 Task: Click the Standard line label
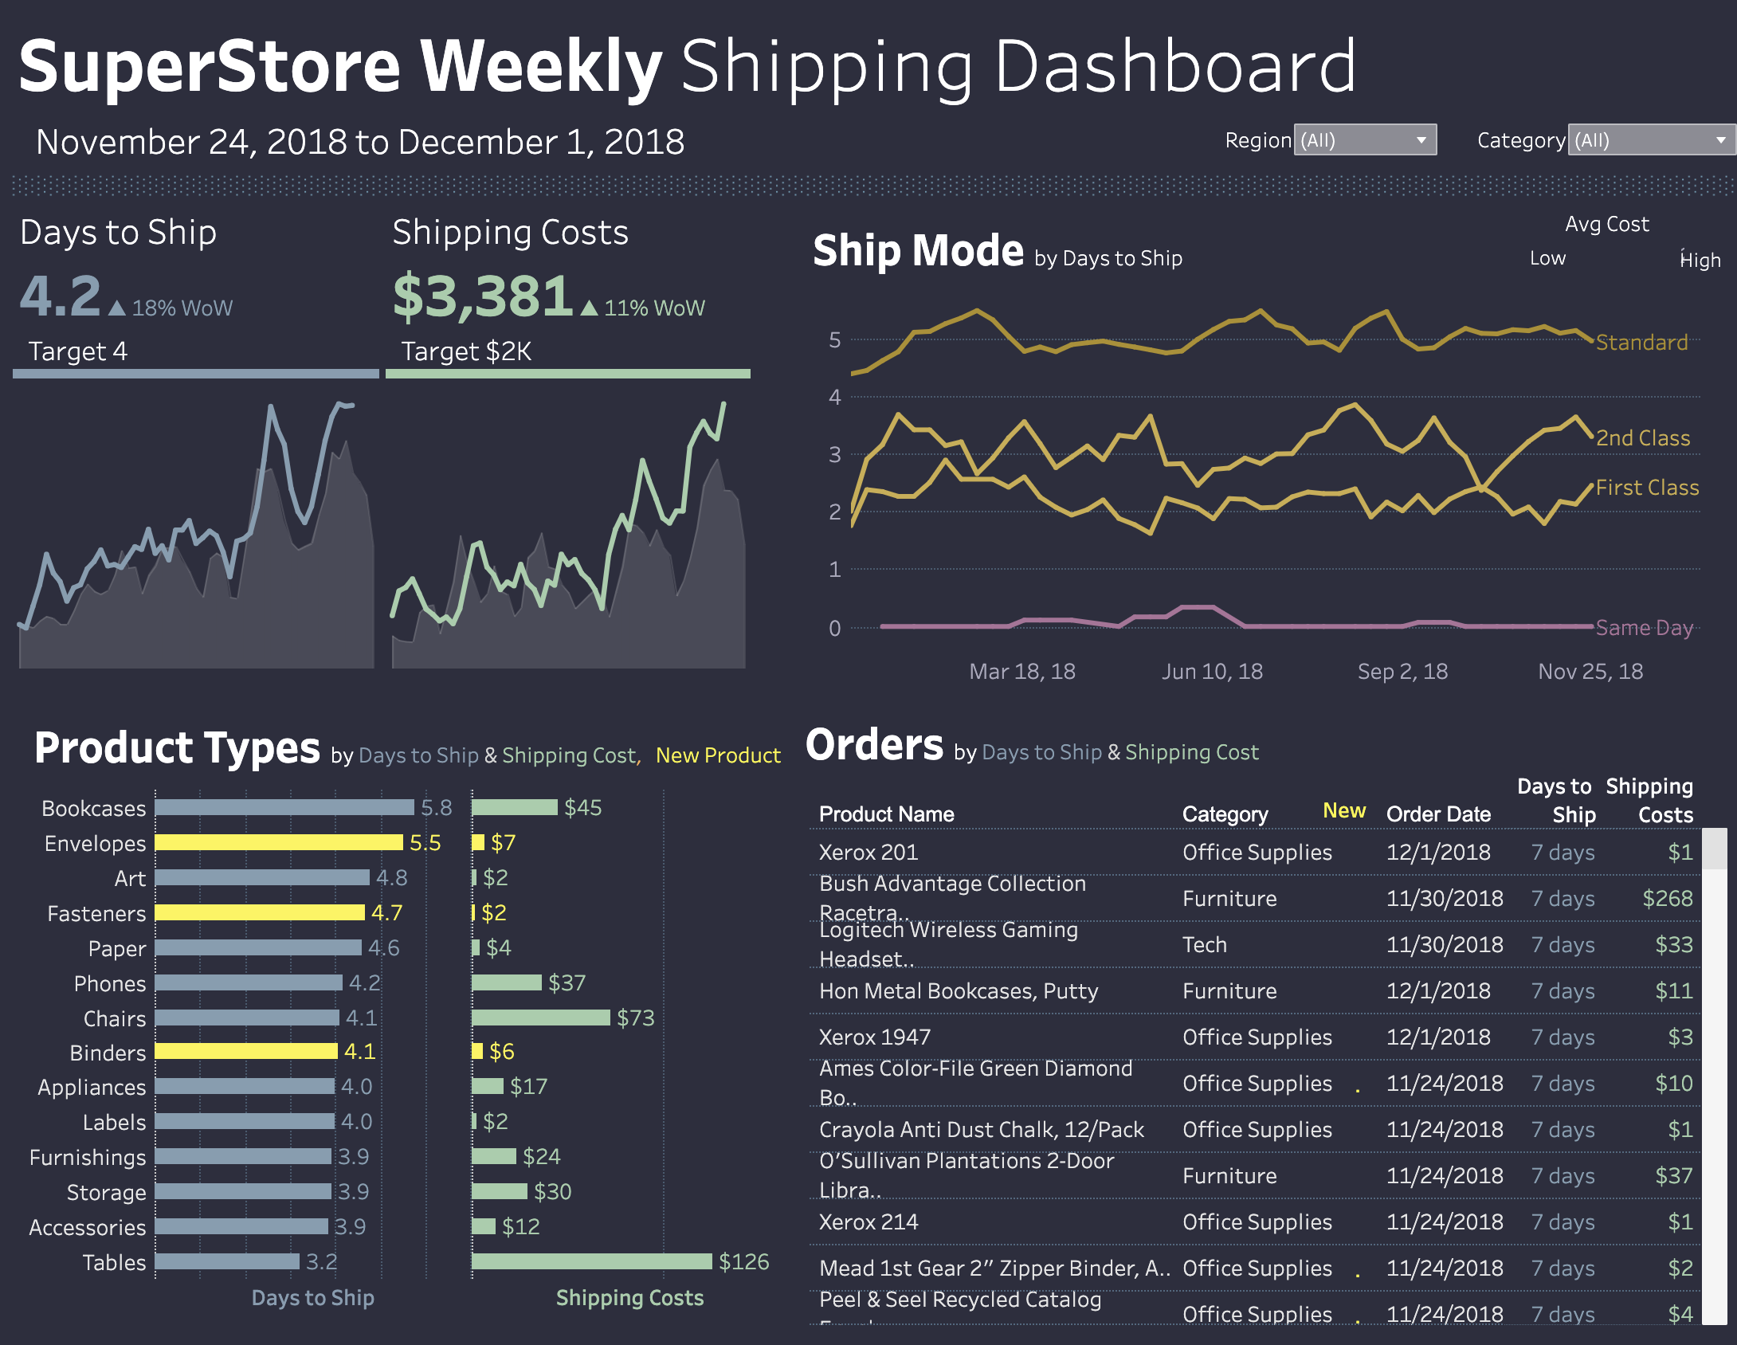click(1641, 343)
